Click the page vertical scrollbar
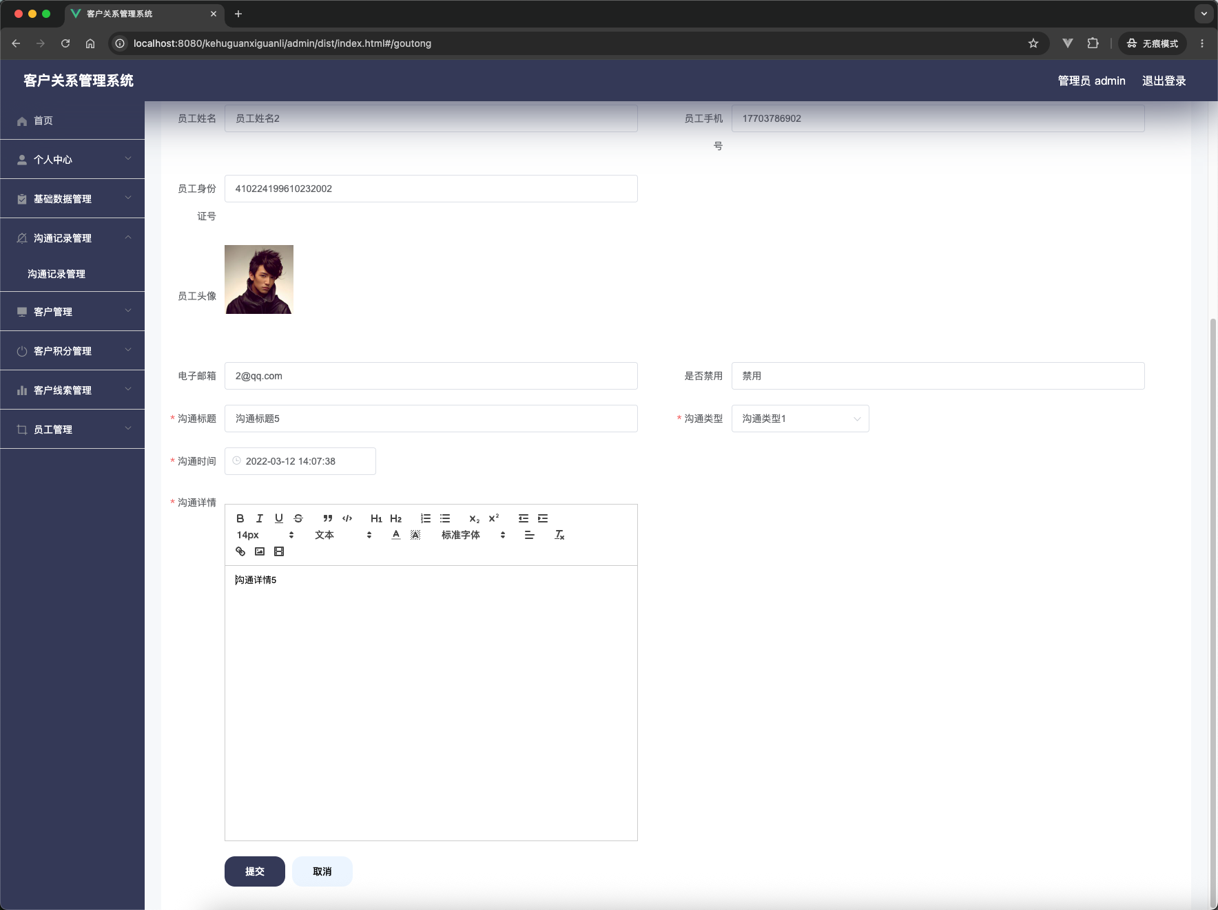Screen dimensions: 1218x910 1213,613
